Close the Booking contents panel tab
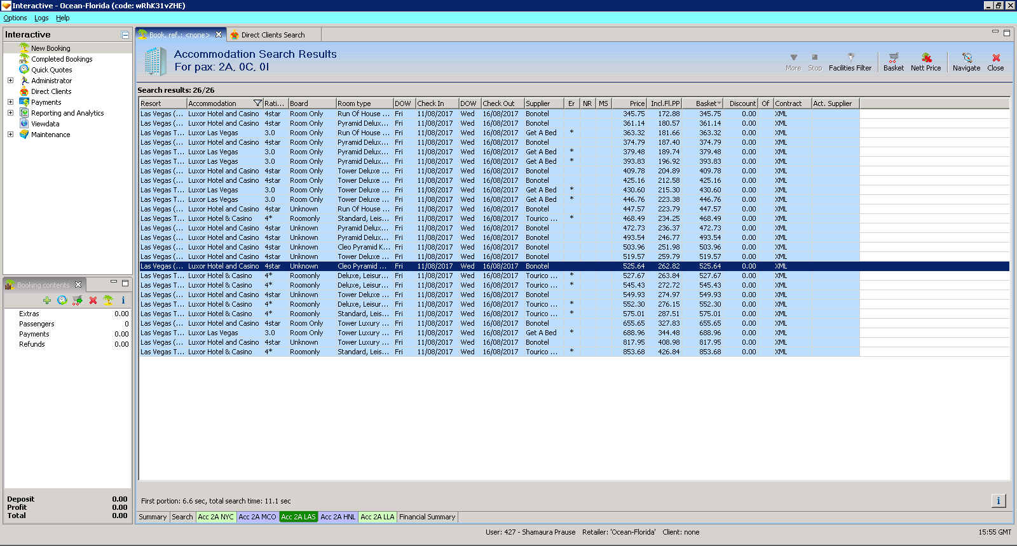The height and width of the screenshot is (546, 1017). click(78, 284)
